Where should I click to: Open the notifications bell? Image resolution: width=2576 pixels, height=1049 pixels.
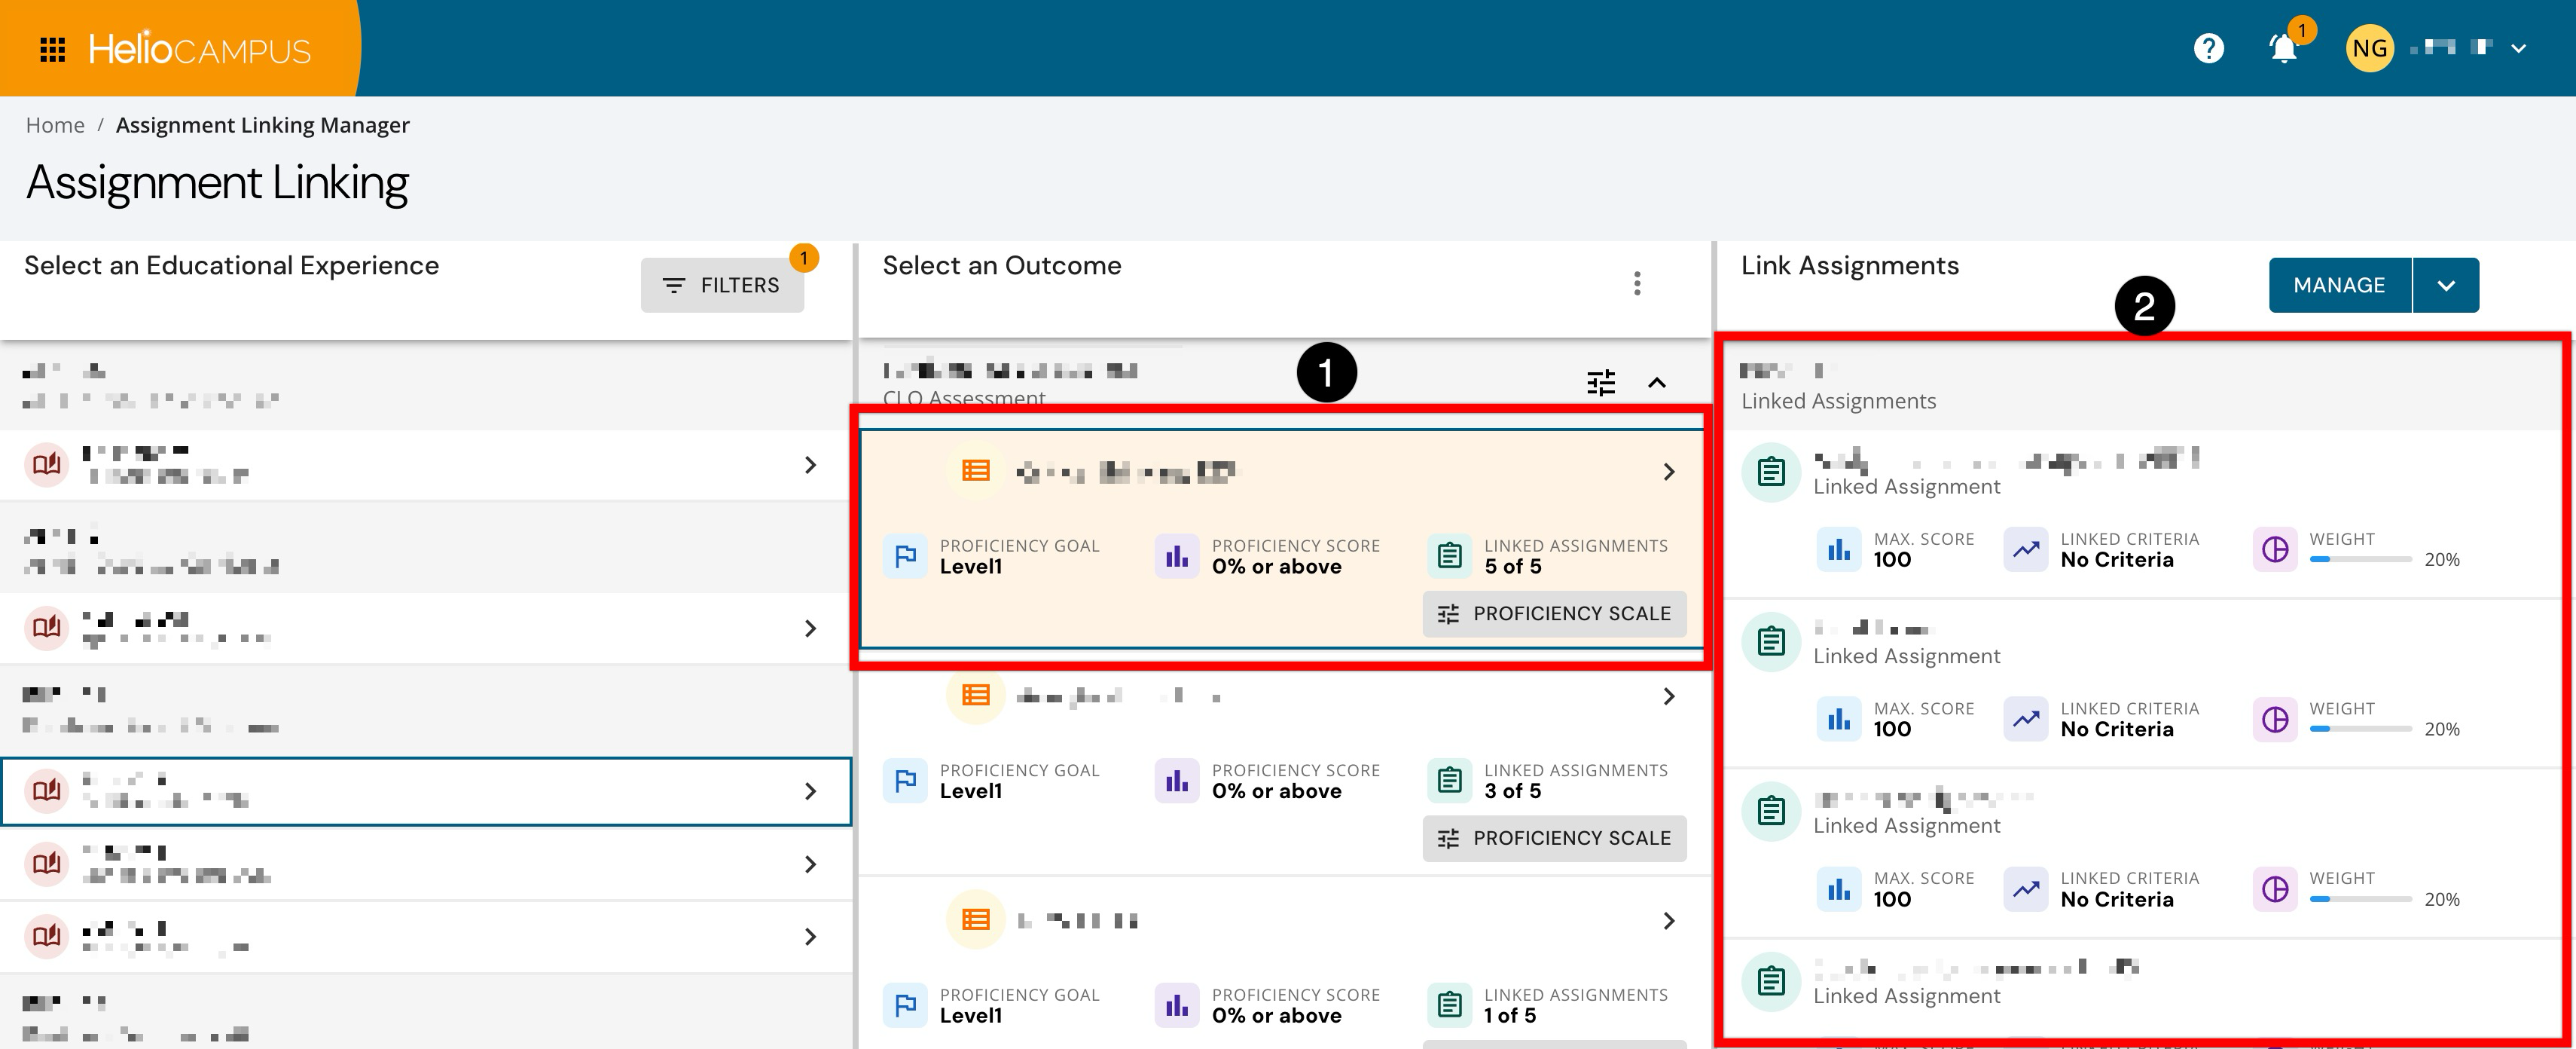[x=2283, y=48]
